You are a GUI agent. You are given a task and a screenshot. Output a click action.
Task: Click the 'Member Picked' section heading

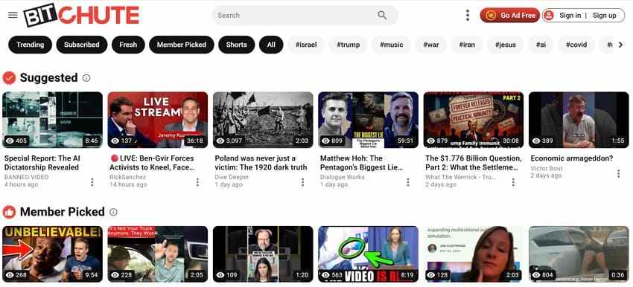click(62, 212)
